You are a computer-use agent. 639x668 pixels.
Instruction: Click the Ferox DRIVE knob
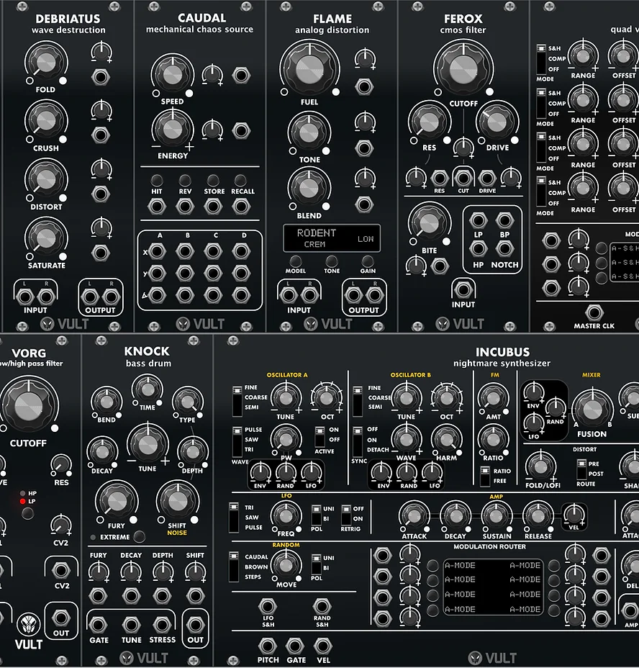497,122
